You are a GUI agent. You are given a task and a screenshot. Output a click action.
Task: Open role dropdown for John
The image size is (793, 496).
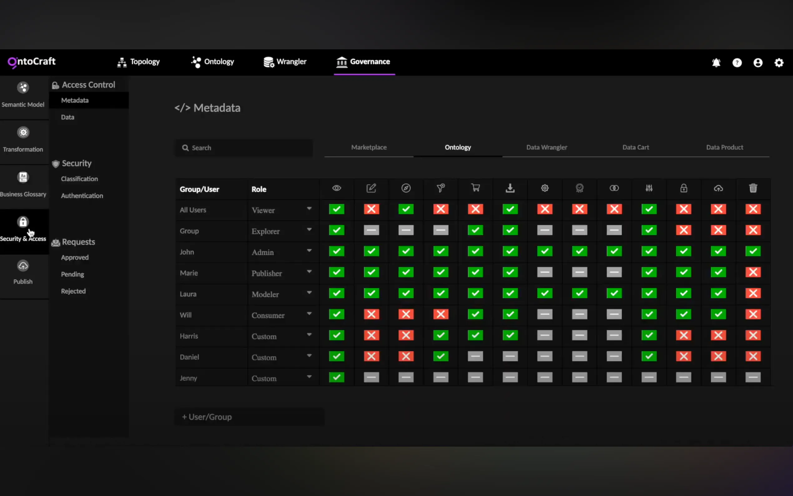click(x=309, y=251)
